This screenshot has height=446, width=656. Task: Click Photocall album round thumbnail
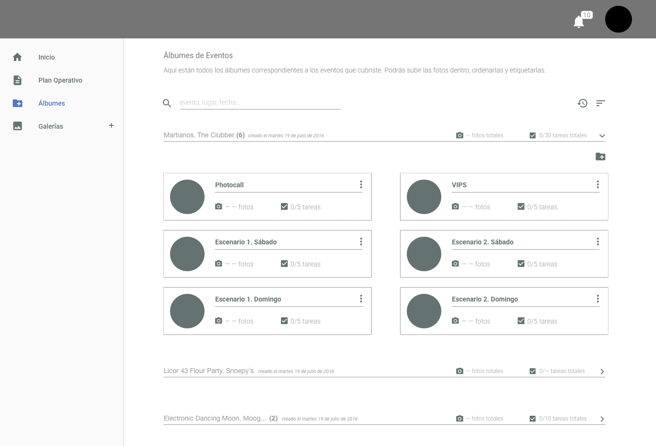[x=187, y=197]
